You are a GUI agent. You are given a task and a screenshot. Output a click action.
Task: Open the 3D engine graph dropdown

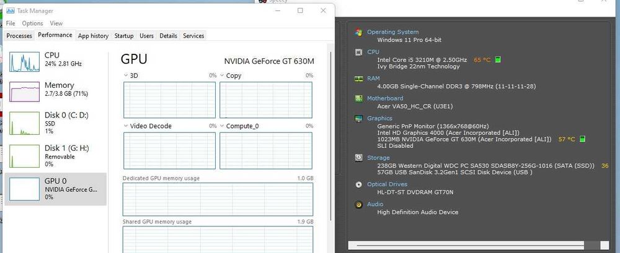coord(126,75)
